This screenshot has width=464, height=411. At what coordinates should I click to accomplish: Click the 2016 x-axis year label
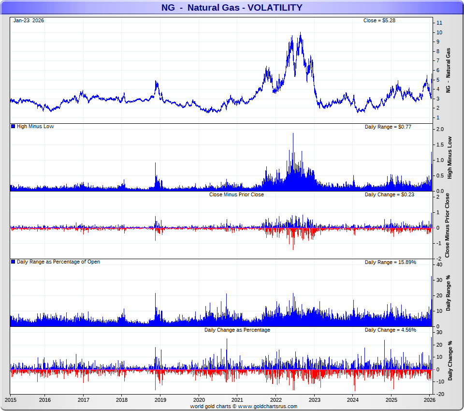click(45, 400)
